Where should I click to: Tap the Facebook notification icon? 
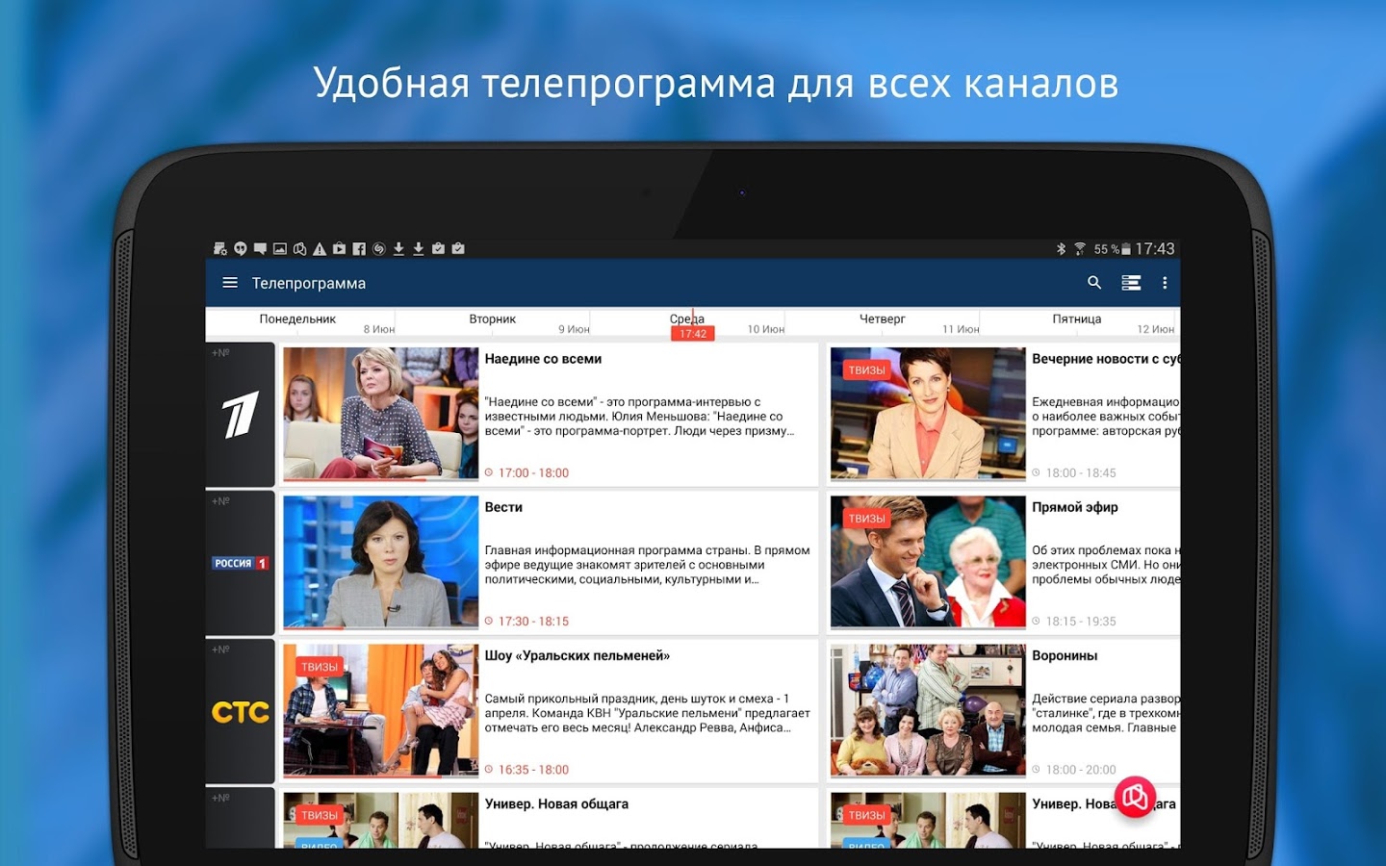359,248
